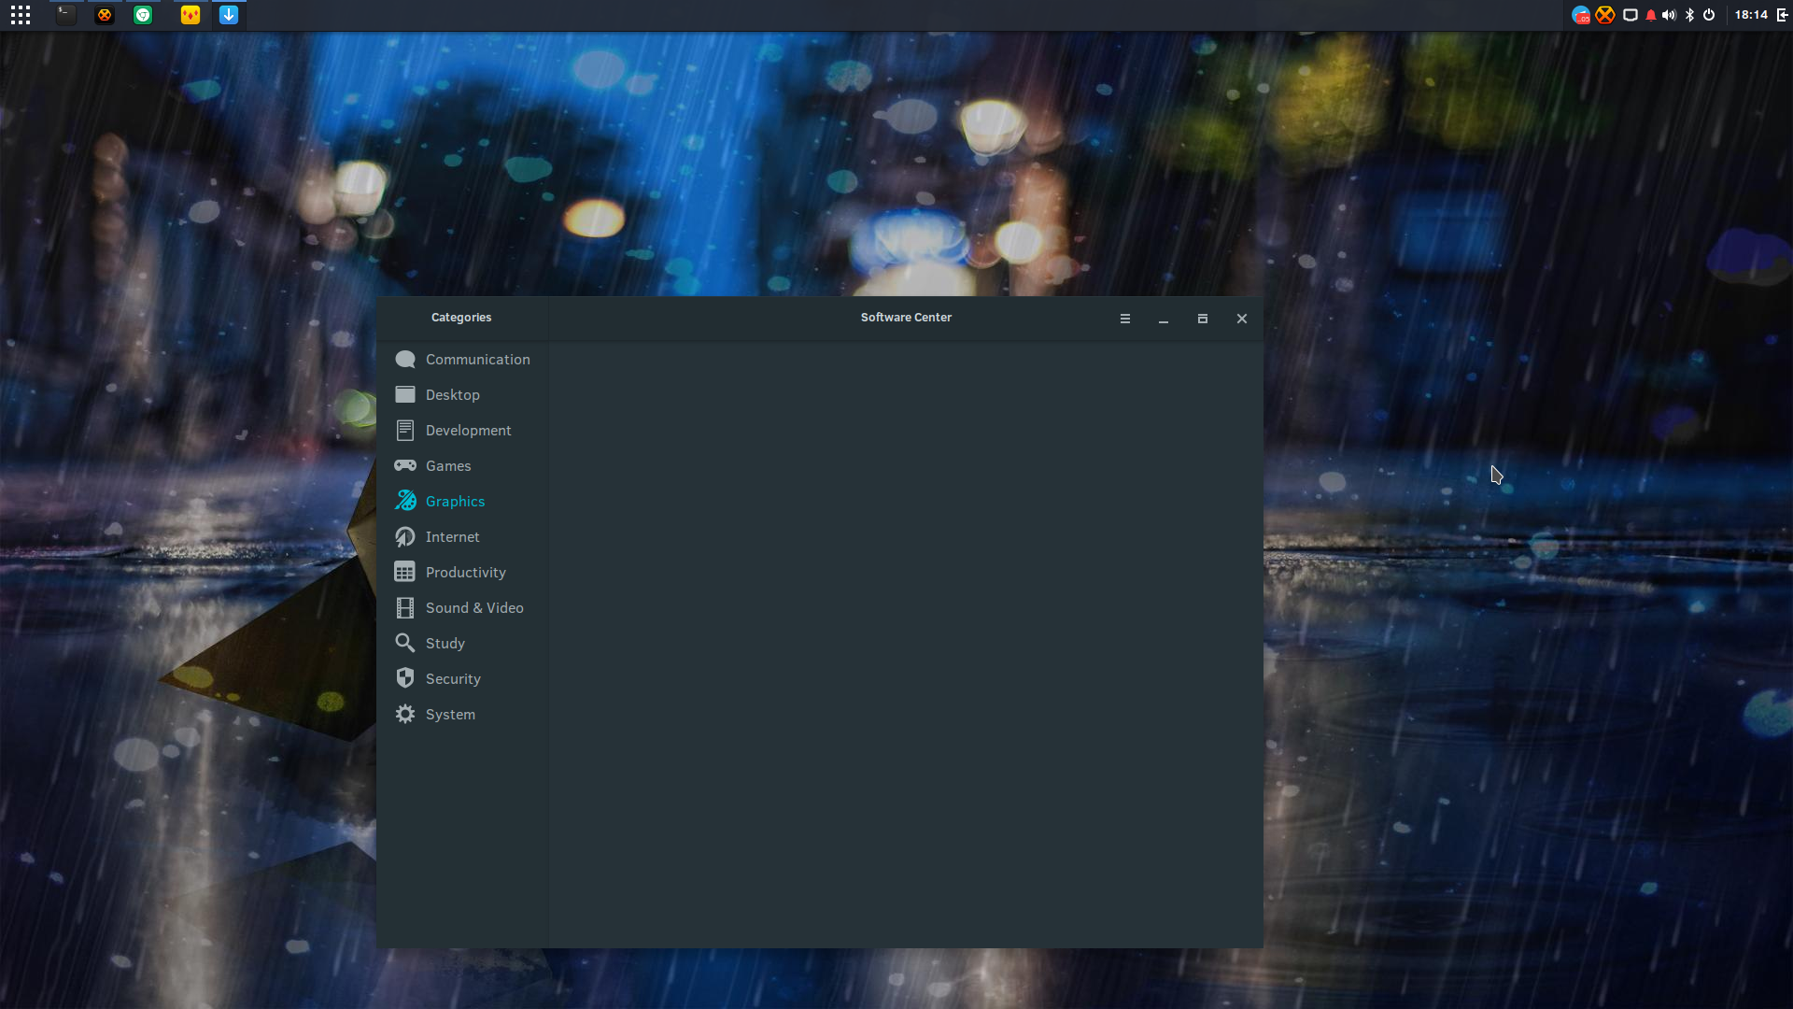
Task: Click the orange hexagon tray icon
Action: pos(1605,15)
